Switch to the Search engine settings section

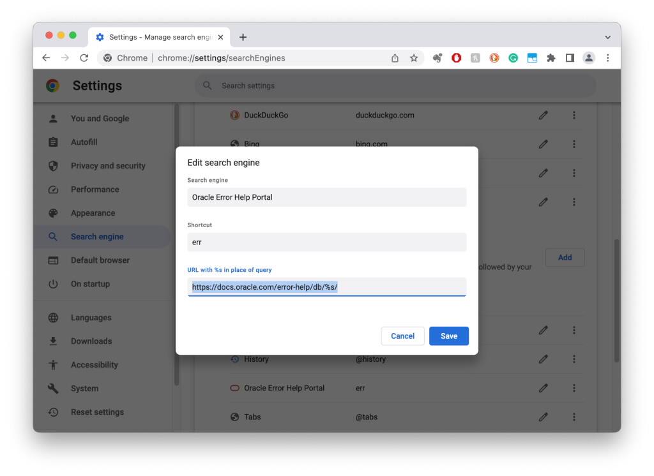coord(97,236)
